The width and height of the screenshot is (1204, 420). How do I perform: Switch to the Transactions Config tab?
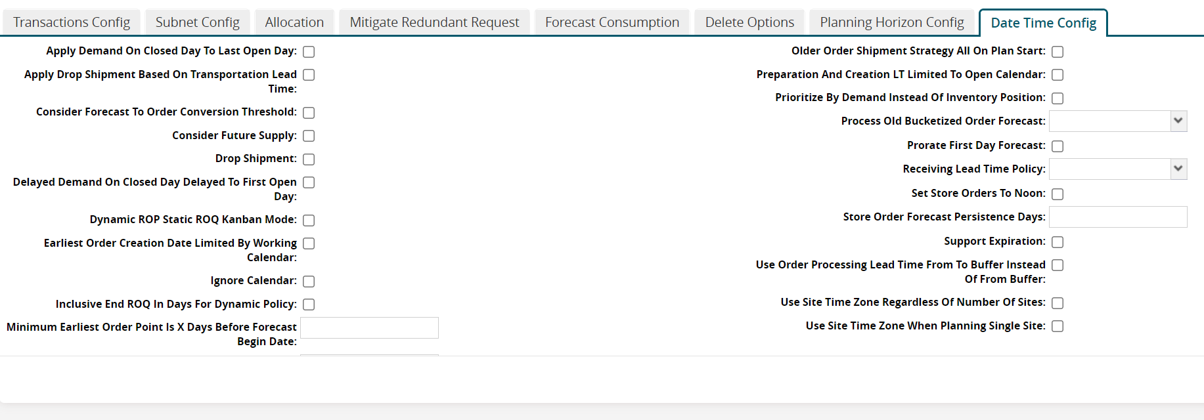(72, 22)
